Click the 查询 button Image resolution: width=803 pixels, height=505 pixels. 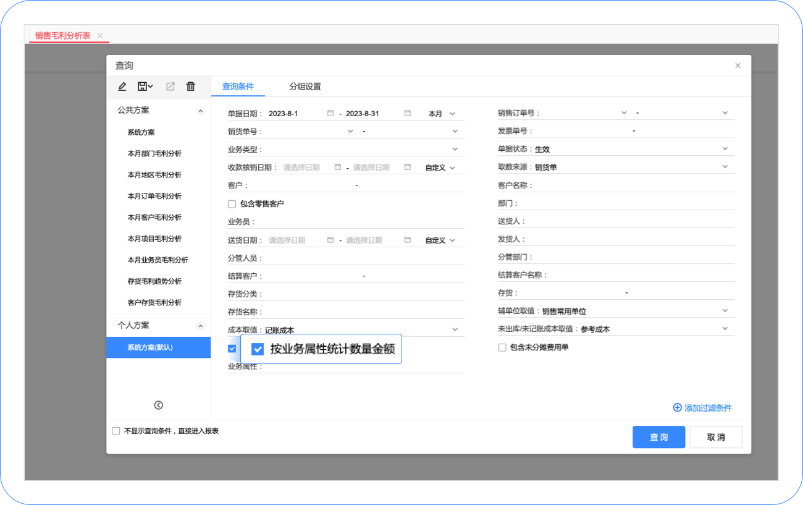658,437
